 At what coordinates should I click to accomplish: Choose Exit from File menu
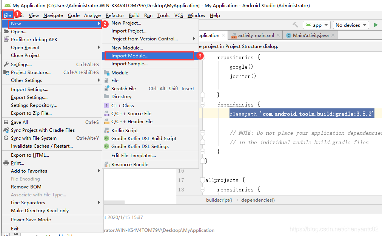pyautogui.click(x=52, y=229)
